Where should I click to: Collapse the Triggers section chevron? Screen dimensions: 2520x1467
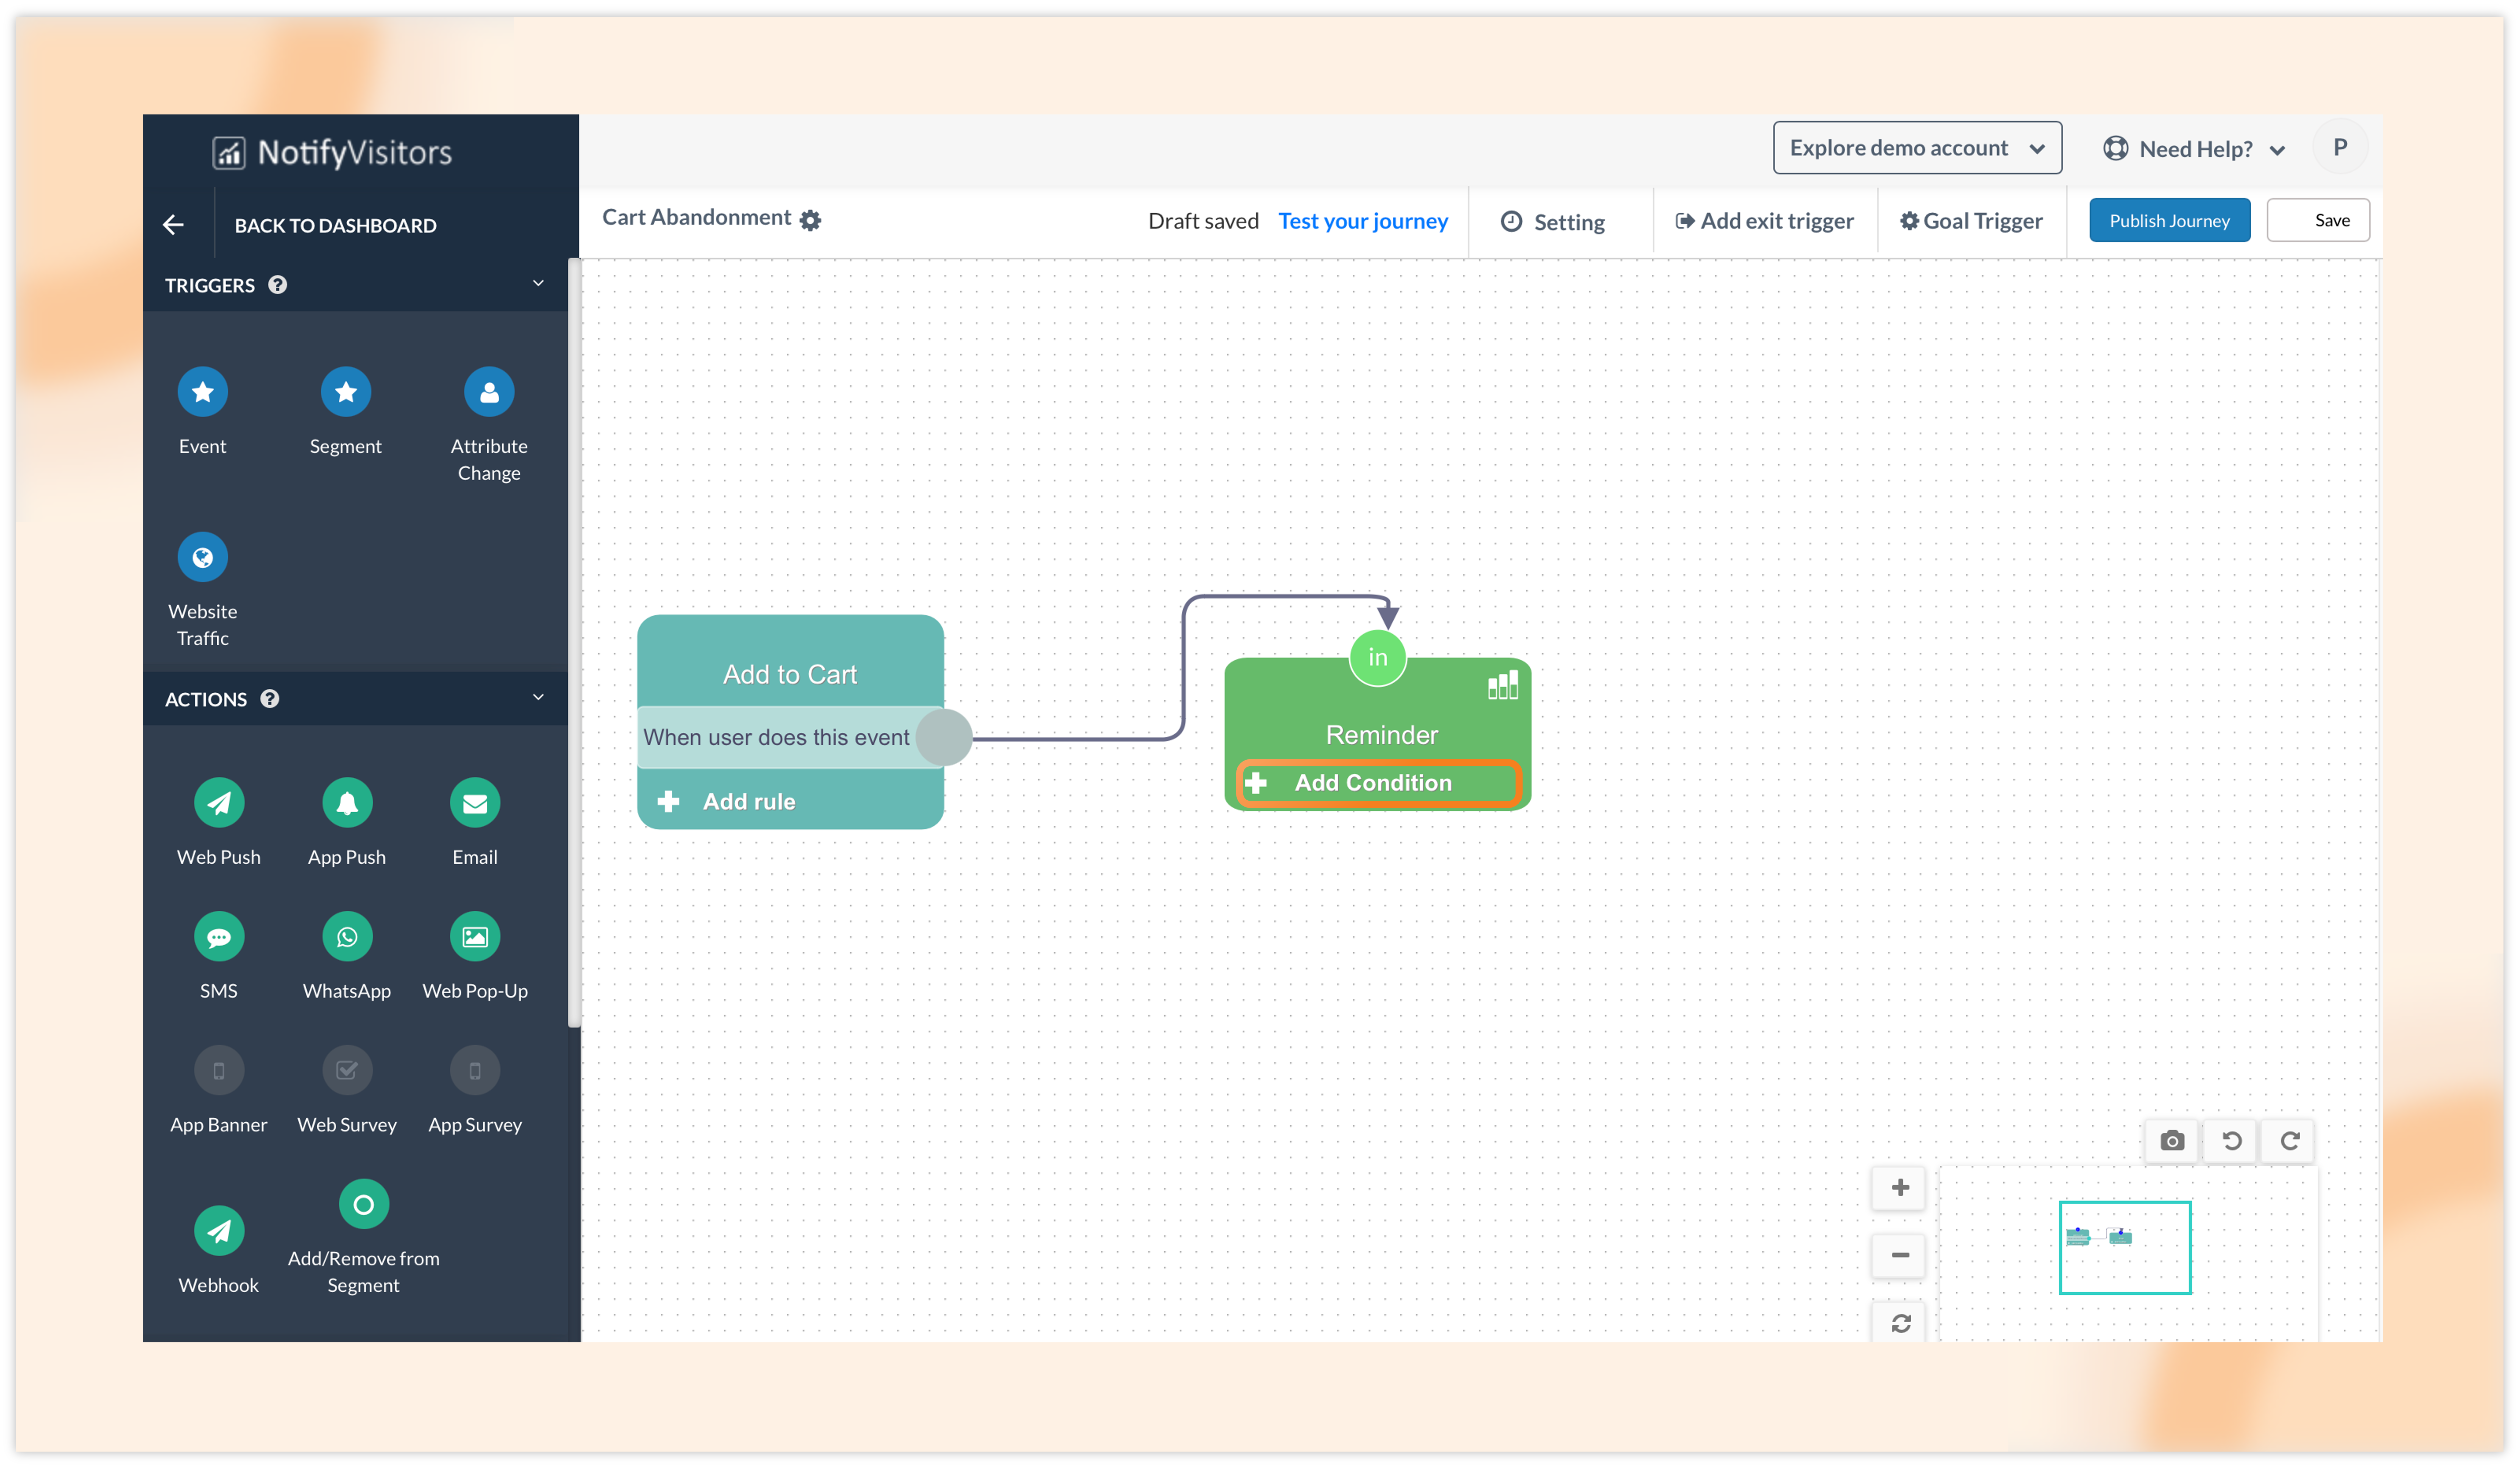coord(538,284)
